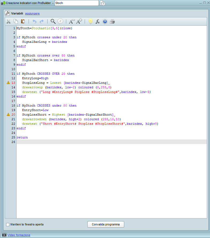
Task: Open the 'Video formazione' link
Action: 19,235
